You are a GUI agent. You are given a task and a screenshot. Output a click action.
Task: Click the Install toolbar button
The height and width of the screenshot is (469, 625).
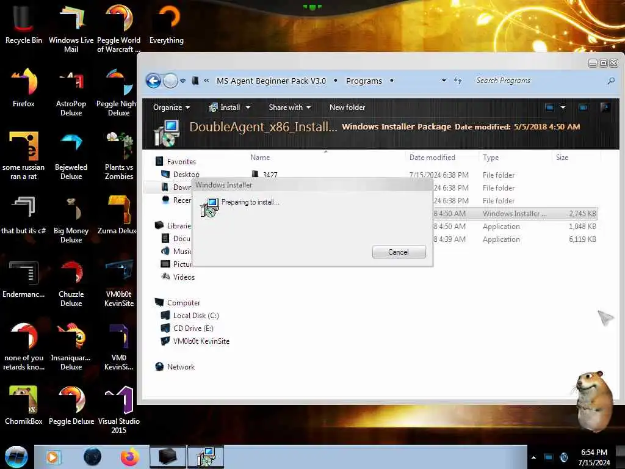click(x=225, y=107)
